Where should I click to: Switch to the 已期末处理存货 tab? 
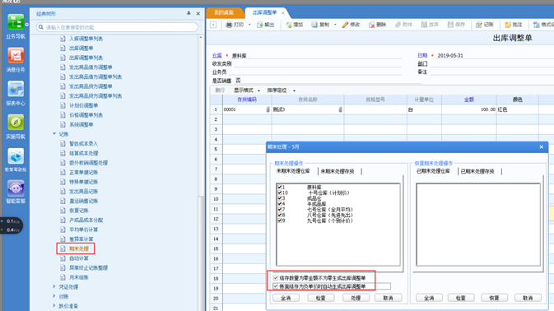point(477,171)
